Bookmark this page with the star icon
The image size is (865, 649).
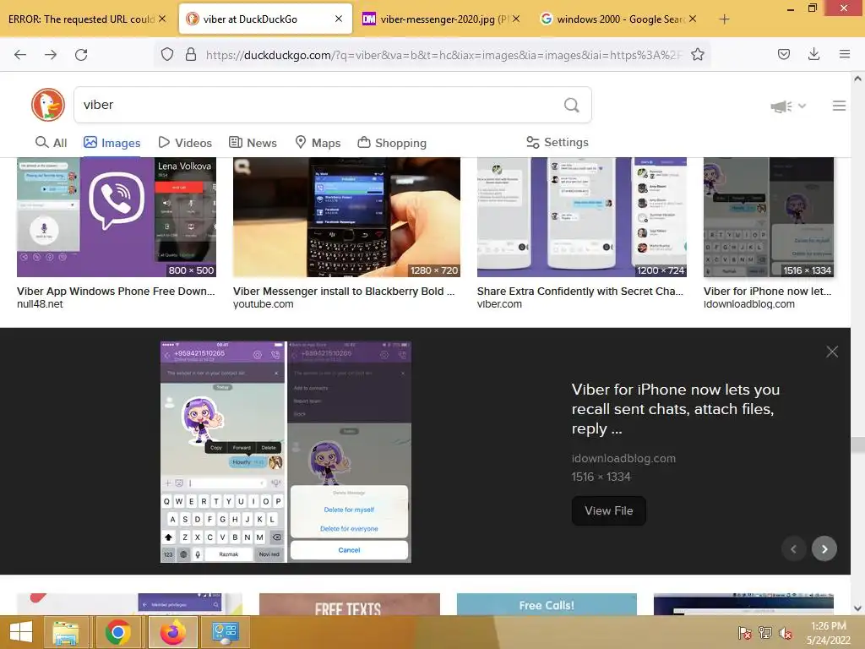[x=697, y=54]
